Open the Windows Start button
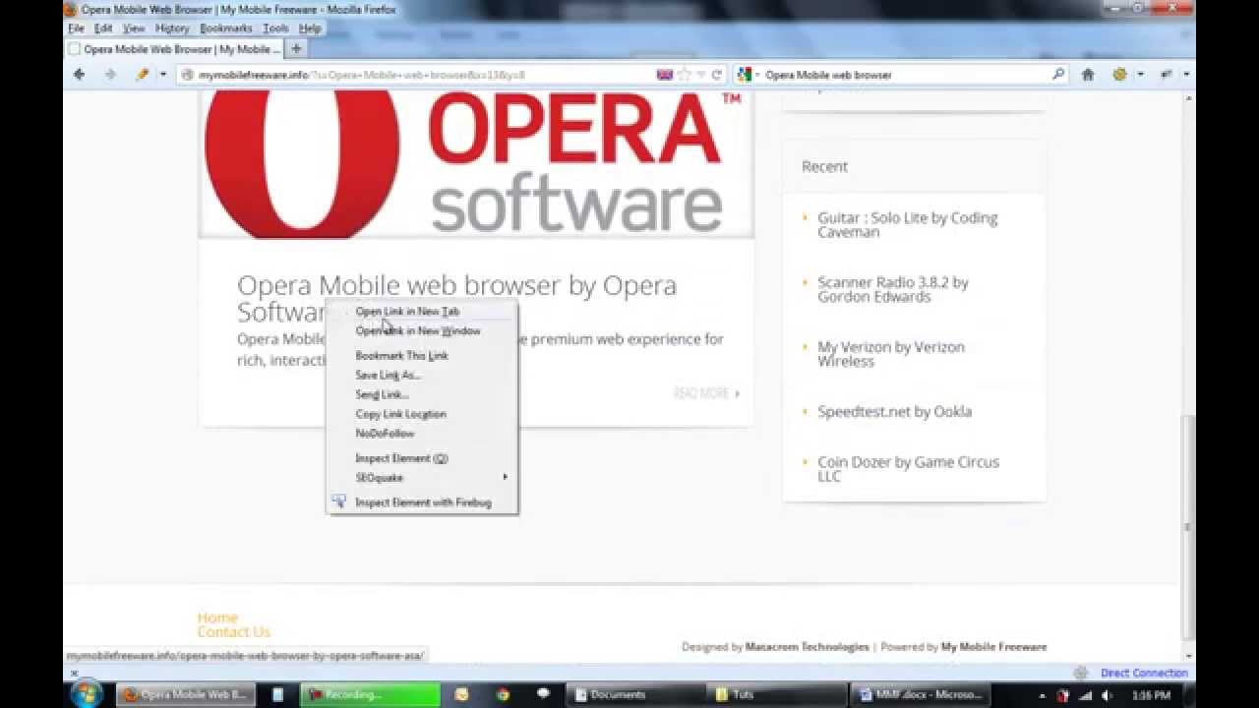1259x708 pixels. [x=87, y=694]
